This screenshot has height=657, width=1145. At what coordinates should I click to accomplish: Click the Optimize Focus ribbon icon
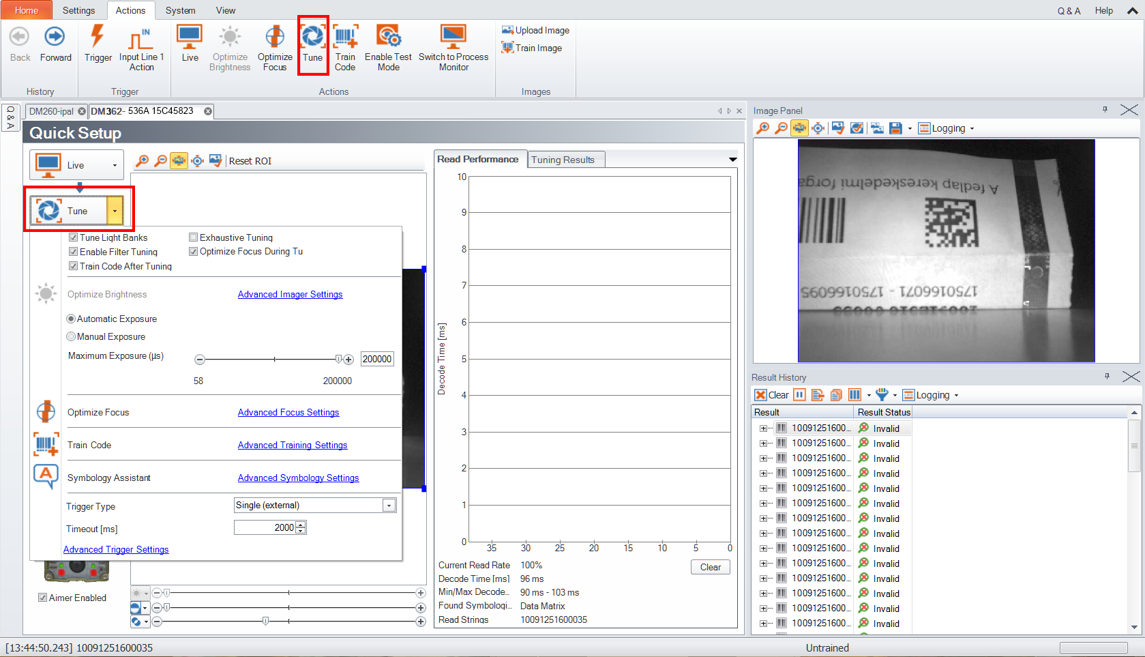coord(275,38)
